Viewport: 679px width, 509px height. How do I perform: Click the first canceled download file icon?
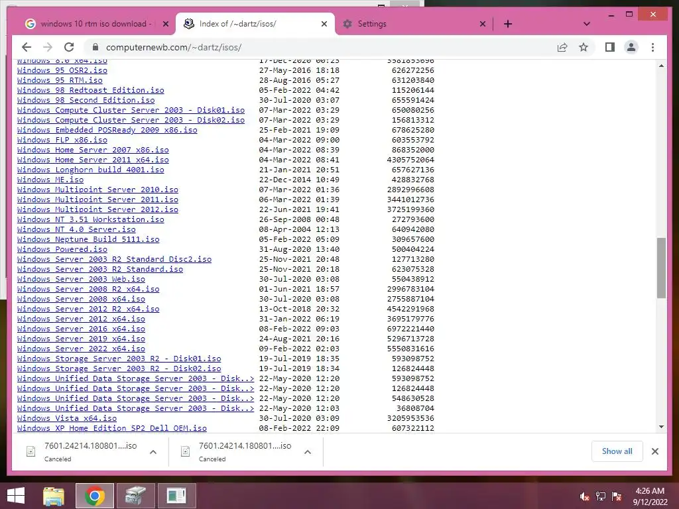(31, 451)
